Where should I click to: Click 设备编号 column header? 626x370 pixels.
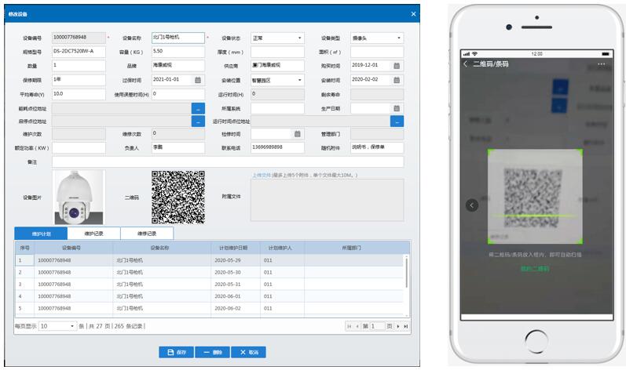pyautogui.click(x=74, y=248)
